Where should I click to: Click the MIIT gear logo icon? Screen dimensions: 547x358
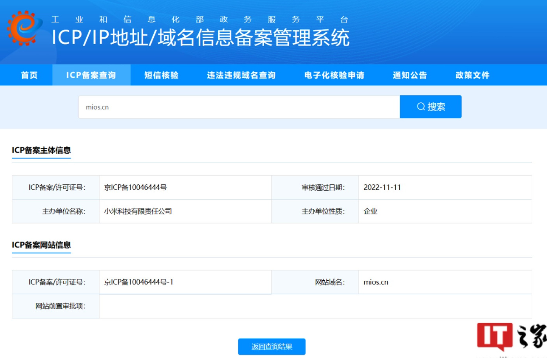pos(24,28)
